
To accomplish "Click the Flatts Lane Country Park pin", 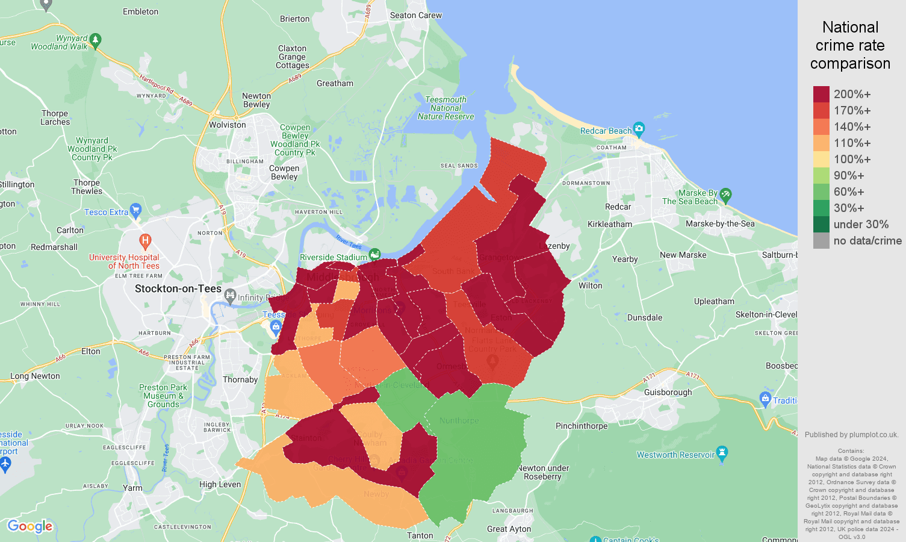I will pyautogui.click(x=492, y=362).
